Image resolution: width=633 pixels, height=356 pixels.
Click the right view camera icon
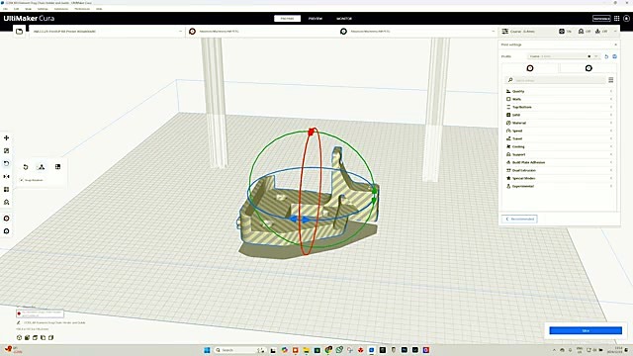point(50,337)
